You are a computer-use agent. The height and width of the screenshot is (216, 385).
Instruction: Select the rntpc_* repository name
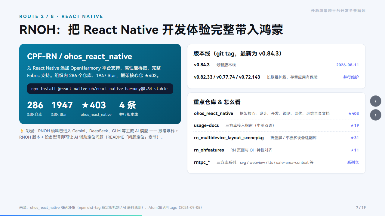coord(202,162)
